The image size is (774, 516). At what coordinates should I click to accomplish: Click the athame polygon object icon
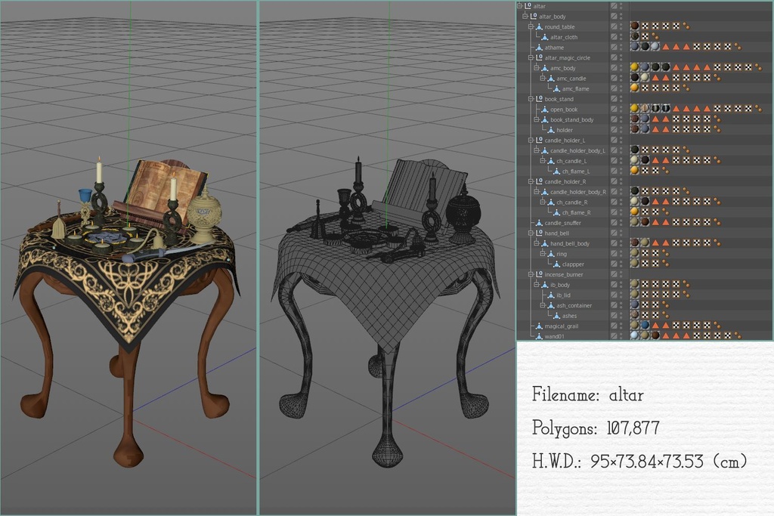(539, 48)
